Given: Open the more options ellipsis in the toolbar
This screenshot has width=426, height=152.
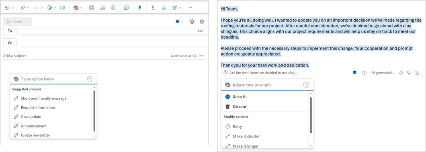Looking at the screenshot, I should pos(190,8).
